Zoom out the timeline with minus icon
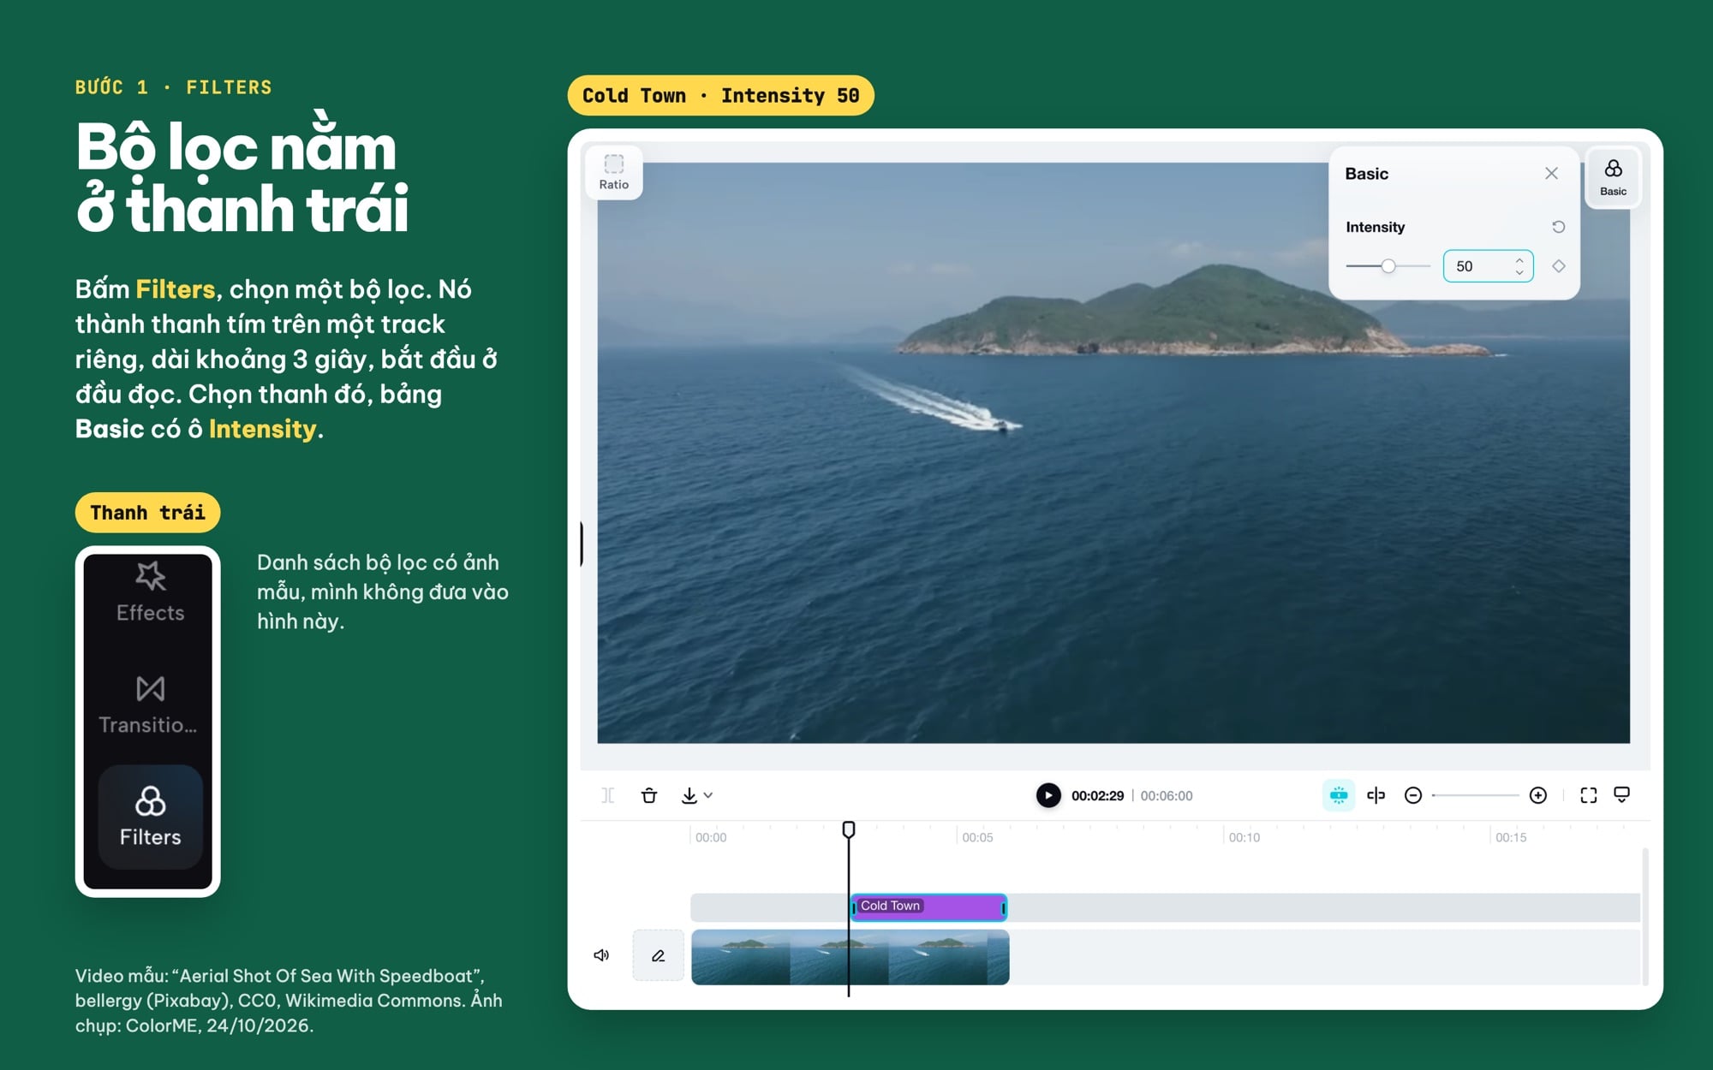This screenshot has width=1713, height=1070. coord(1413,795)
